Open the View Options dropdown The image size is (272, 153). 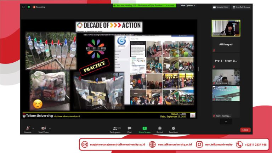(x=188, y=6)
